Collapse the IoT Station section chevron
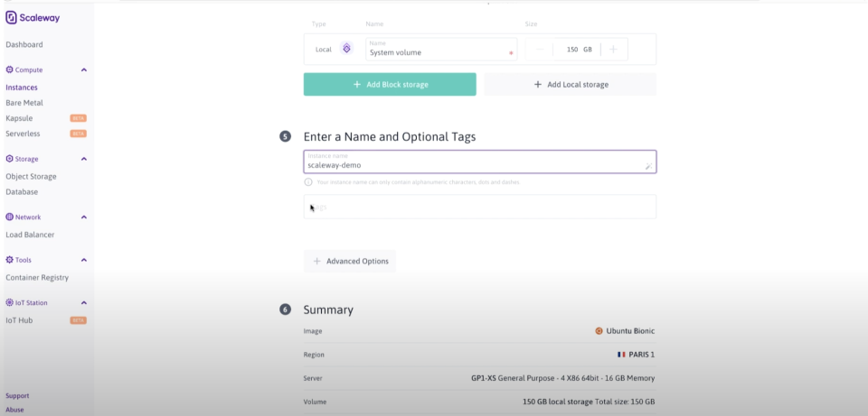Screen dimensions: 868x416 (84, 302)
